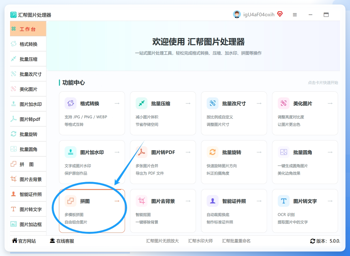Click the 美化图片 card icon
350x256 pixels.
(x=284, y=103)
